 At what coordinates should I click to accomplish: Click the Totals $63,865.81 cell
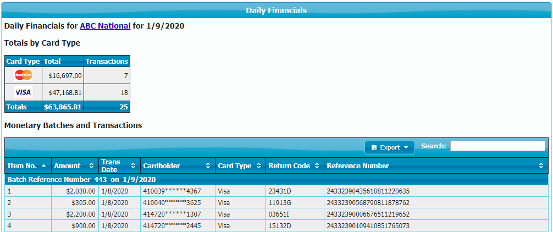tap(63, 107)
